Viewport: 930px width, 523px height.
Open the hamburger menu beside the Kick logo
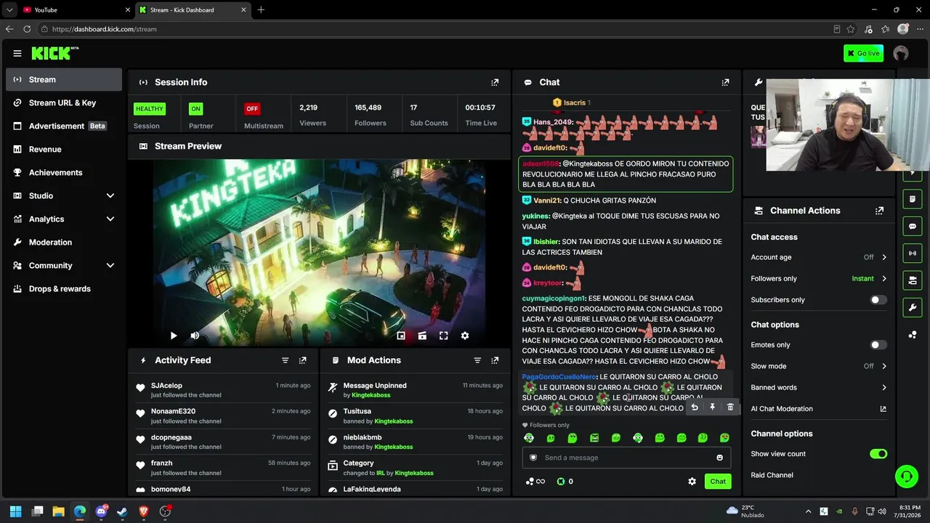coord(17,53)
